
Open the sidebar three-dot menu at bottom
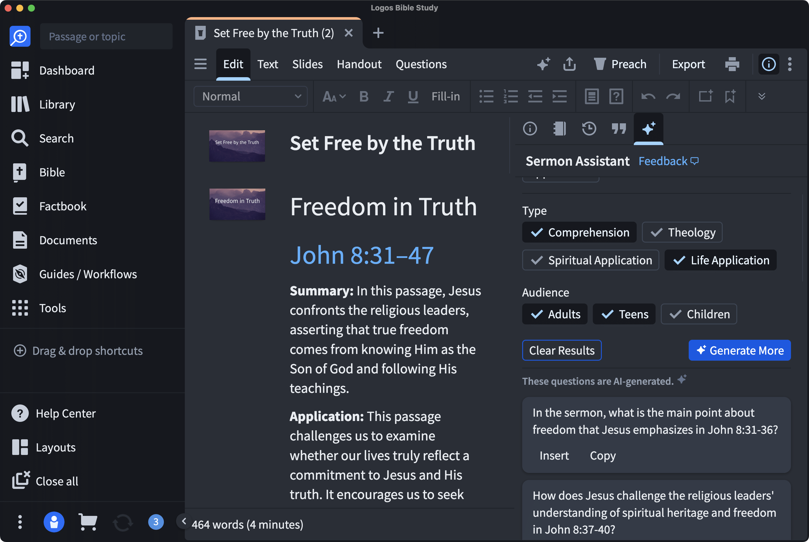[20, 522]
